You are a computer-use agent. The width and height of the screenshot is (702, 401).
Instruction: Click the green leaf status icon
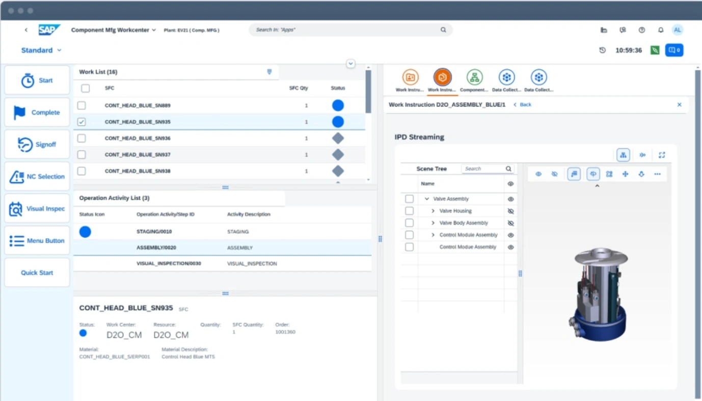(655, 50)
